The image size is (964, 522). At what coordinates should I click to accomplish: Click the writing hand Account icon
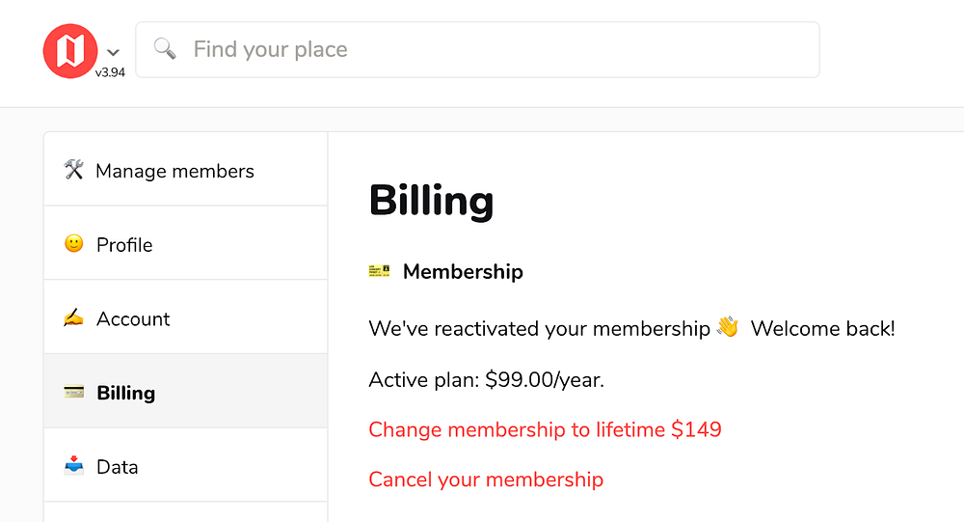pos(74,317)
